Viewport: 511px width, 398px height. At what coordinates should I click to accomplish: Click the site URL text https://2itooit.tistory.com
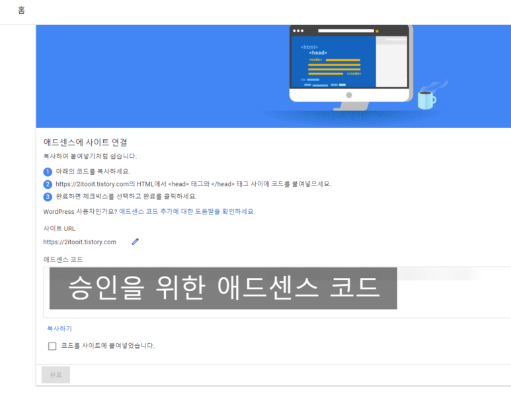tap(80, 242)
